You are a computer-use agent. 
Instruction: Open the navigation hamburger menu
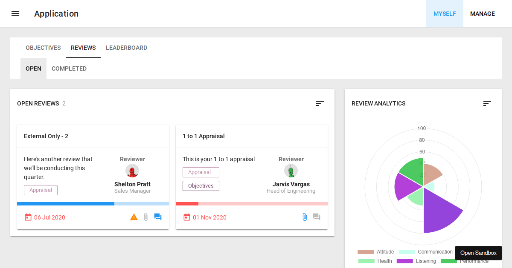(15, 13)
